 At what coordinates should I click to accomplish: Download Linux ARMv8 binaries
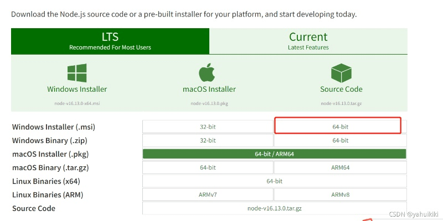340,194
